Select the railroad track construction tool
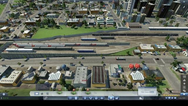Viewport: 188px width, 106px height. [x=70, y=98]
